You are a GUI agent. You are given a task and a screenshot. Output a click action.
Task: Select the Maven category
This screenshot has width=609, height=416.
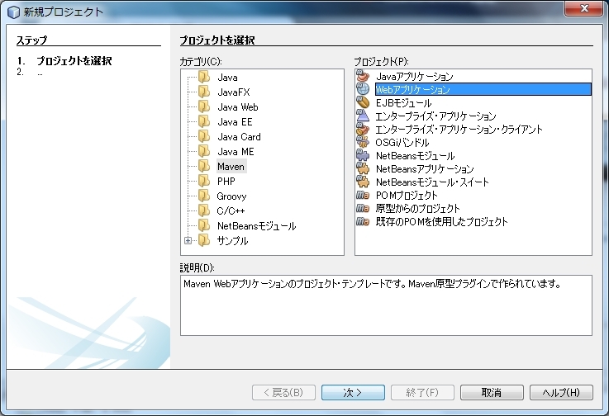231,167
